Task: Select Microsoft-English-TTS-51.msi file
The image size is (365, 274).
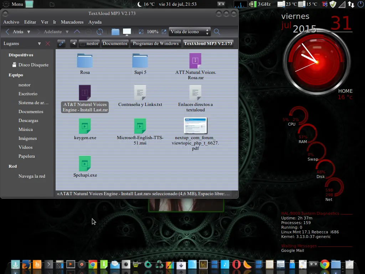Action: (x=140, y=132)
